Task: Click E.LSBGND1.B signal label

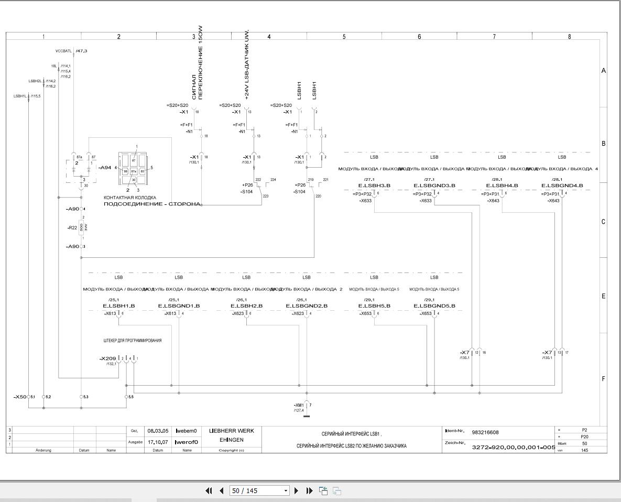Action: coord(179,306)
